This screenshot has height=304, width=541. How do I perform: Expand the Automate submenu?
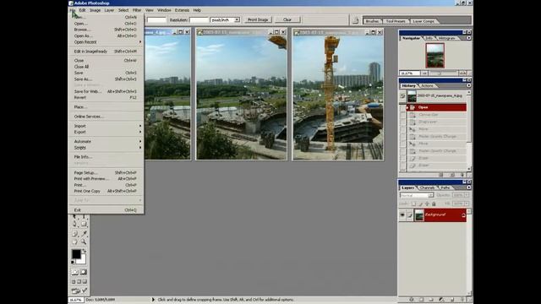107,141
